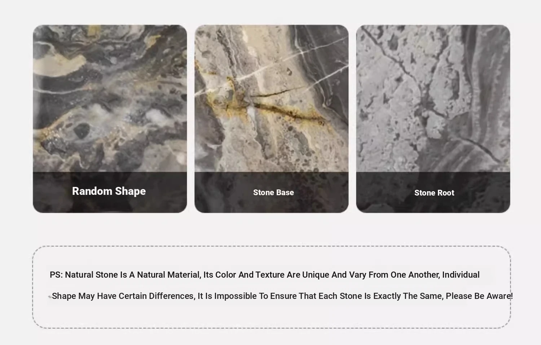Select the text "Shape May Have Certain Differences"

pyautogui.click(x=123, y=296)
